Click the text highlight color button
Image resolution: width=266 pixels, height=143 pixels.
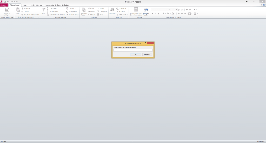[x=168, y=14]
